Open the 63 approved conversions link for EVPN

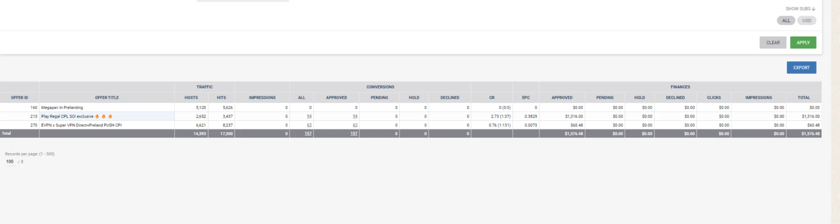355,125
